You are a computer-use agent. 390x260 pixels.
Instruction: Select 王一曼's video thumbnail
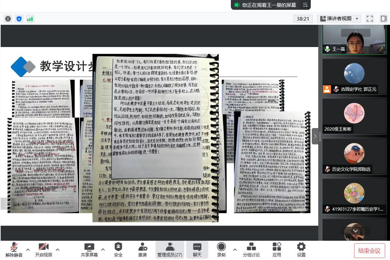click(354, 40)
